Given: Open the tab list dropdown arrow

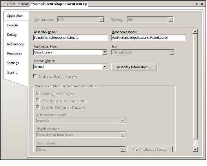Looking at the screenshot, I should click(196, 4).
